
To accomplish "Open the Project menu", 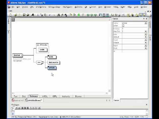I will coord(25,7).
